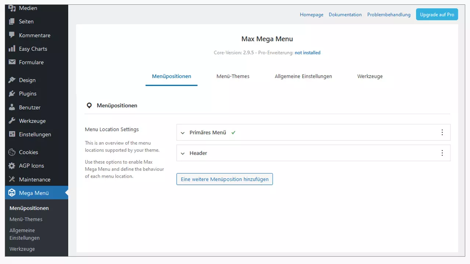Expand the Header location chevron
The height and width of the screenshot is (264, 470).
(x=183, y=153)
